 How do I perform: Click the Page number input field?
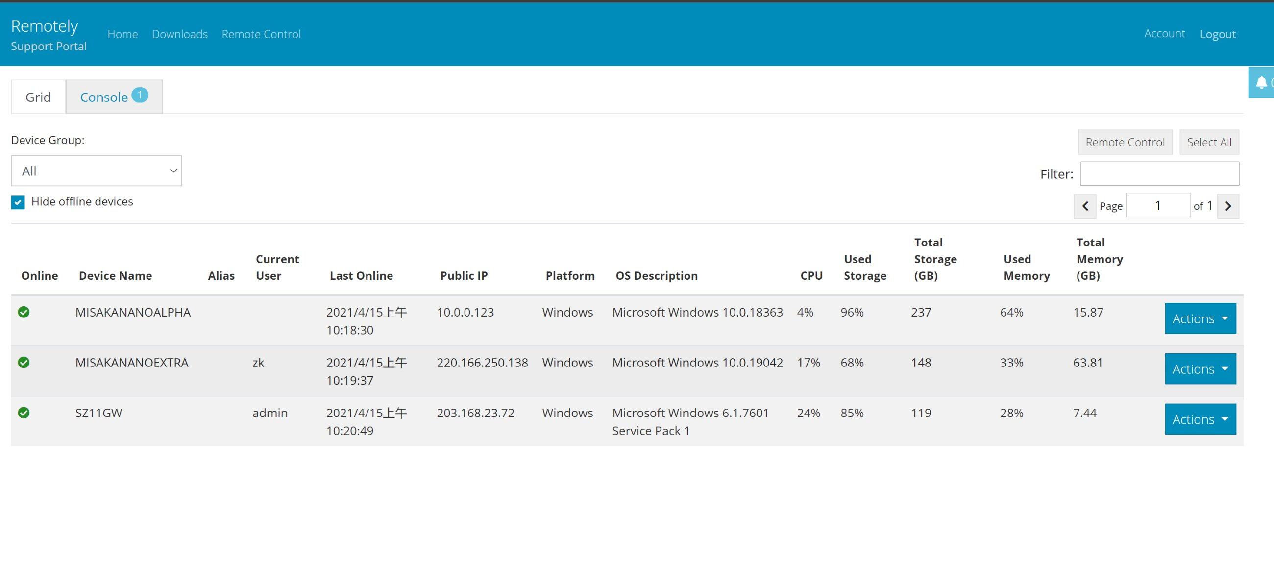tap(1158, 205)
